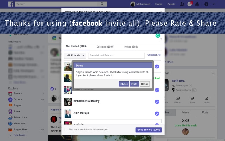
Task: Uncheck Ali H Murtaja's selection checkmark
Action: (157, 114)
